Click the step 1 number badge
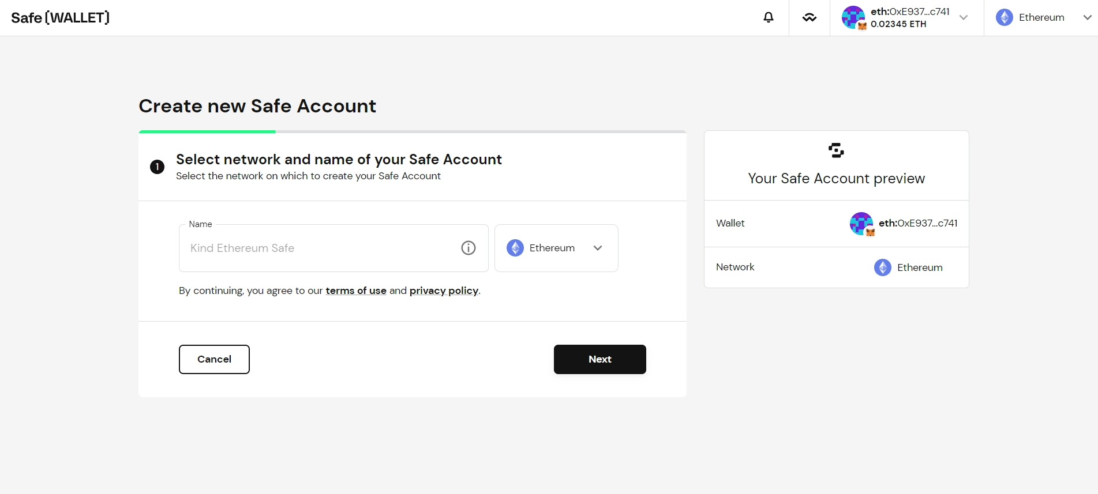Screen dimensions: 1098x494 (157, 167)
